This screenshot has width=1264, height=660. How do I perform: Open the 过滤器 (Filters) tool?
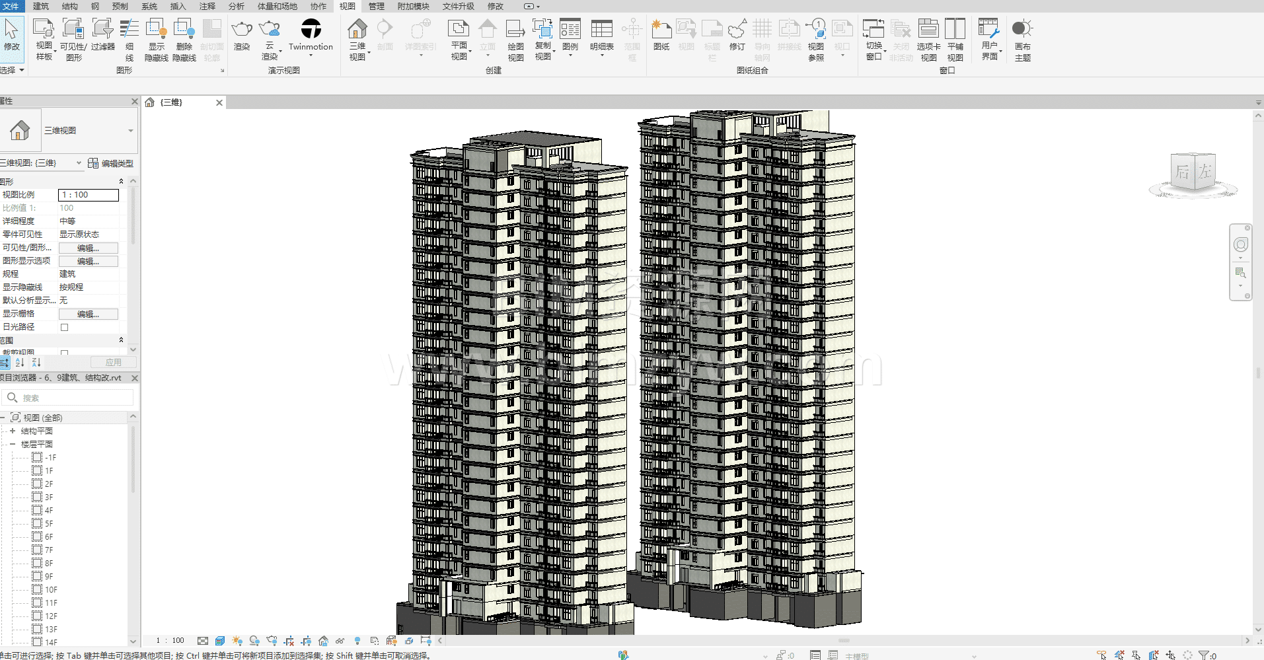102,30
